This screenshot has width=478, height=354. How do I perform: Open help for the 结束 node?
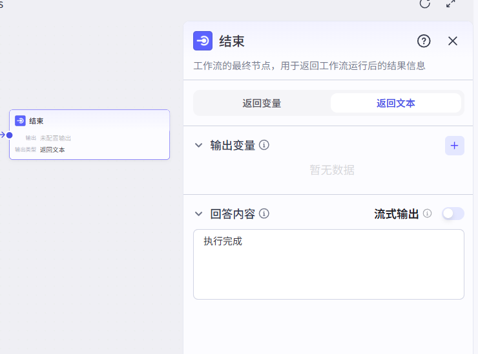click(x=424, y=41)
